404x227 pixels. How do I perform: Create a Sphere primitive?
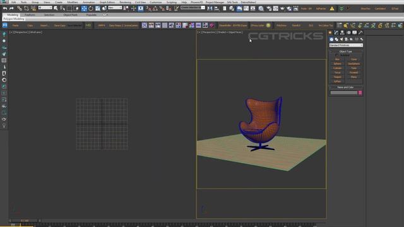[x=337, y=64]
